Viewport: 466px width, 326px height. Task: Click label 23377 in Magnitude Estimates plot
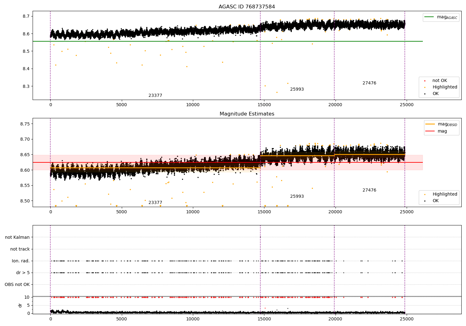[155, 203]
